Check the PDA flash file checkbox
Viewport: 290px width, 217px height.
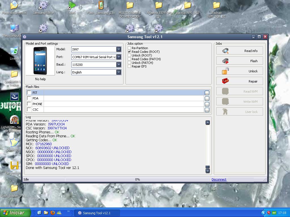point(29,98)
